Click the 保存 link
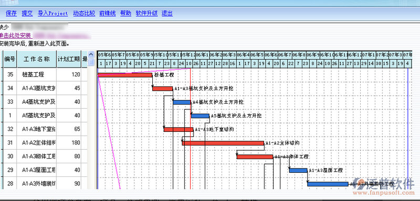The height and width of the screenshot is (201, 420). coord(11,13)
